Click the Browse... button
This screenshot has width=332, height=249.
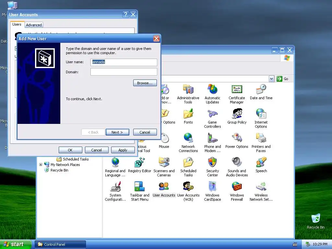coord(145,83)
